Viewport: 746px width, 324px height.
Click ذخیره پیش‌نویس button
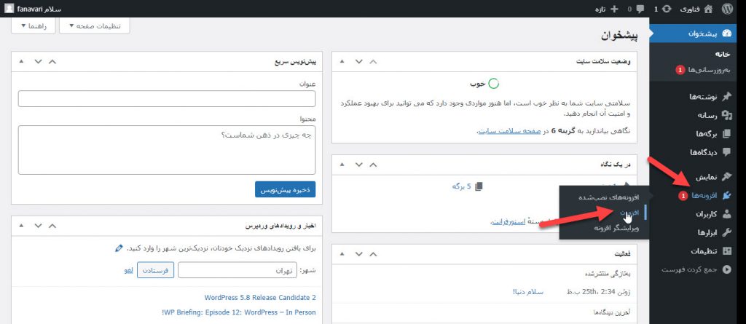point(285,189)
